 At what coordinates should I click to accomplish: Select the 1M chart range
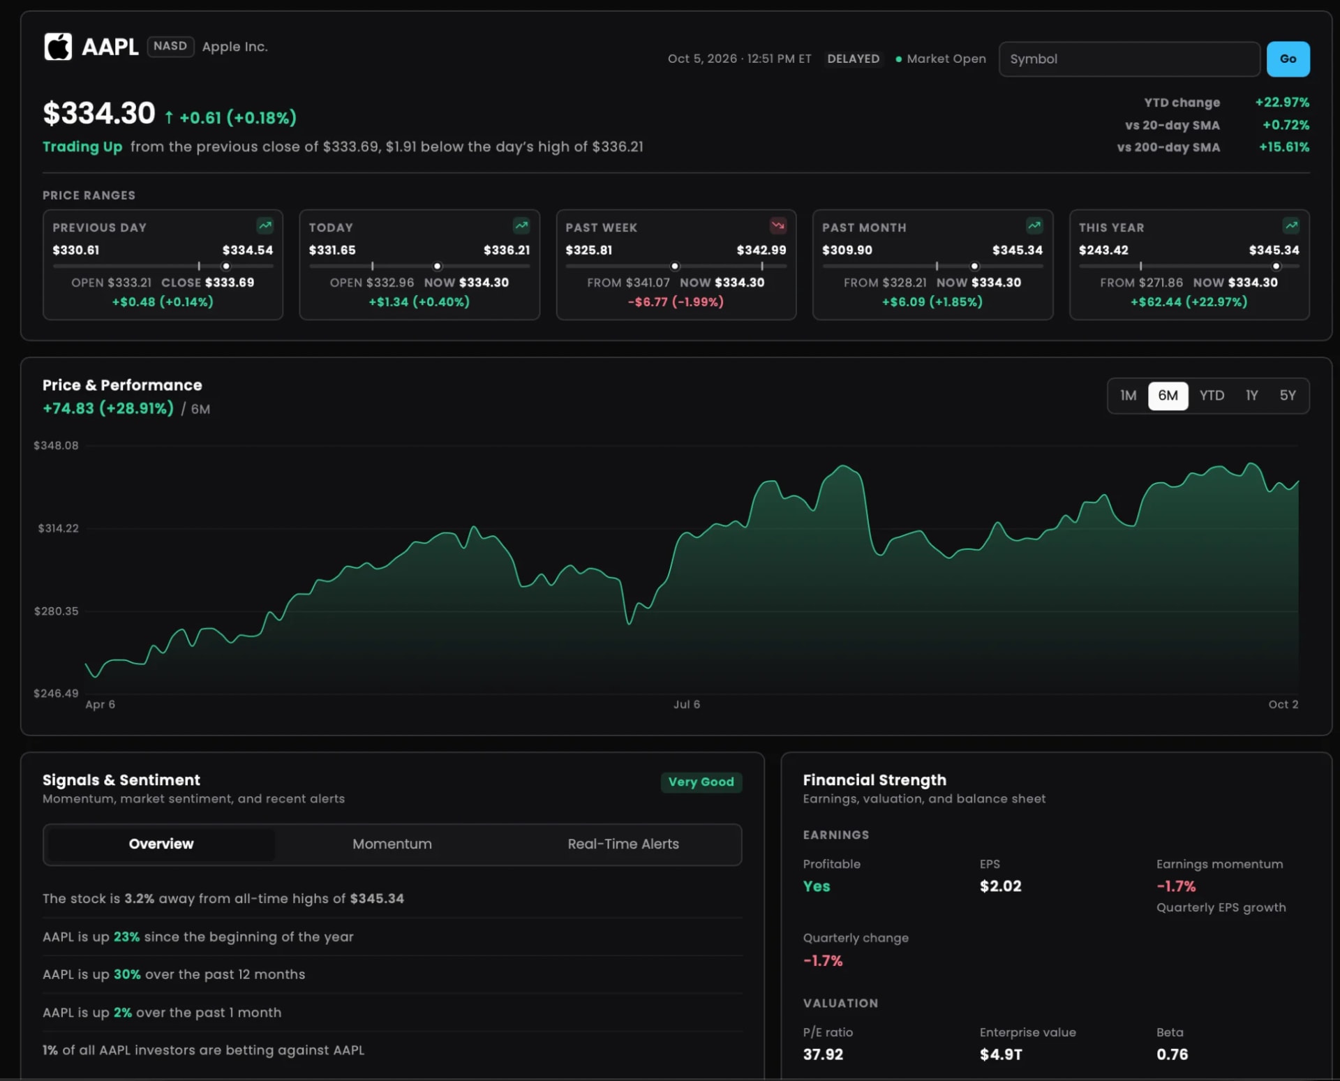point(1128,396)
